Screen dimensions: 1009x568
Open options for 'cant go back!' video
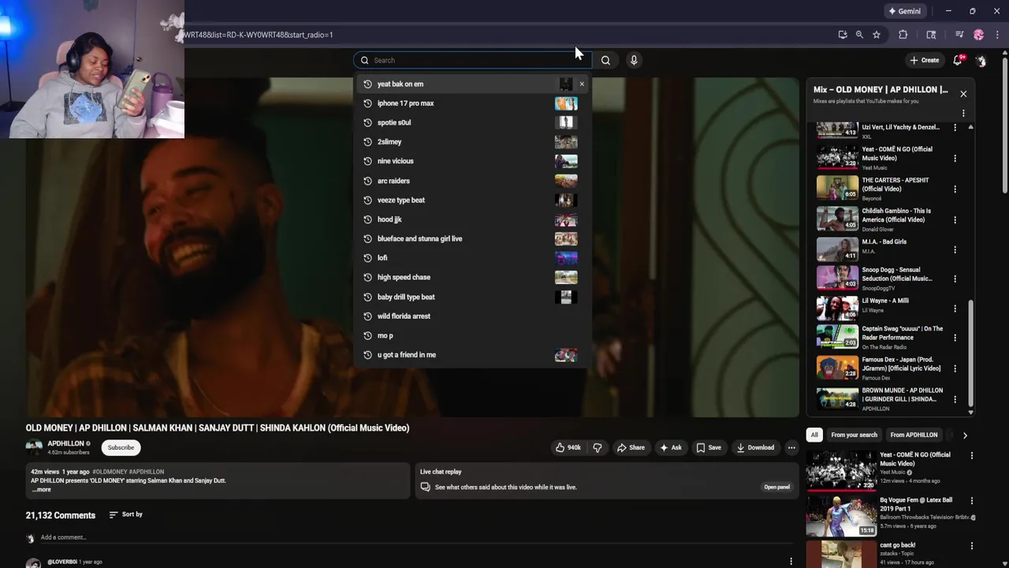click(x=972, y=545)
